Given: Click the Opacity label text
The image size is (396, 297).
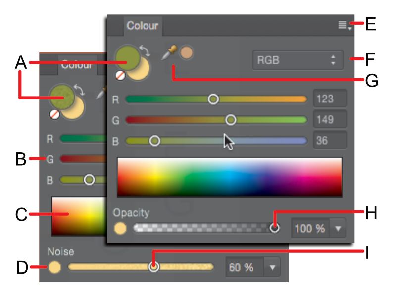Looking at the screenshot, I should [x=131, y=213].
